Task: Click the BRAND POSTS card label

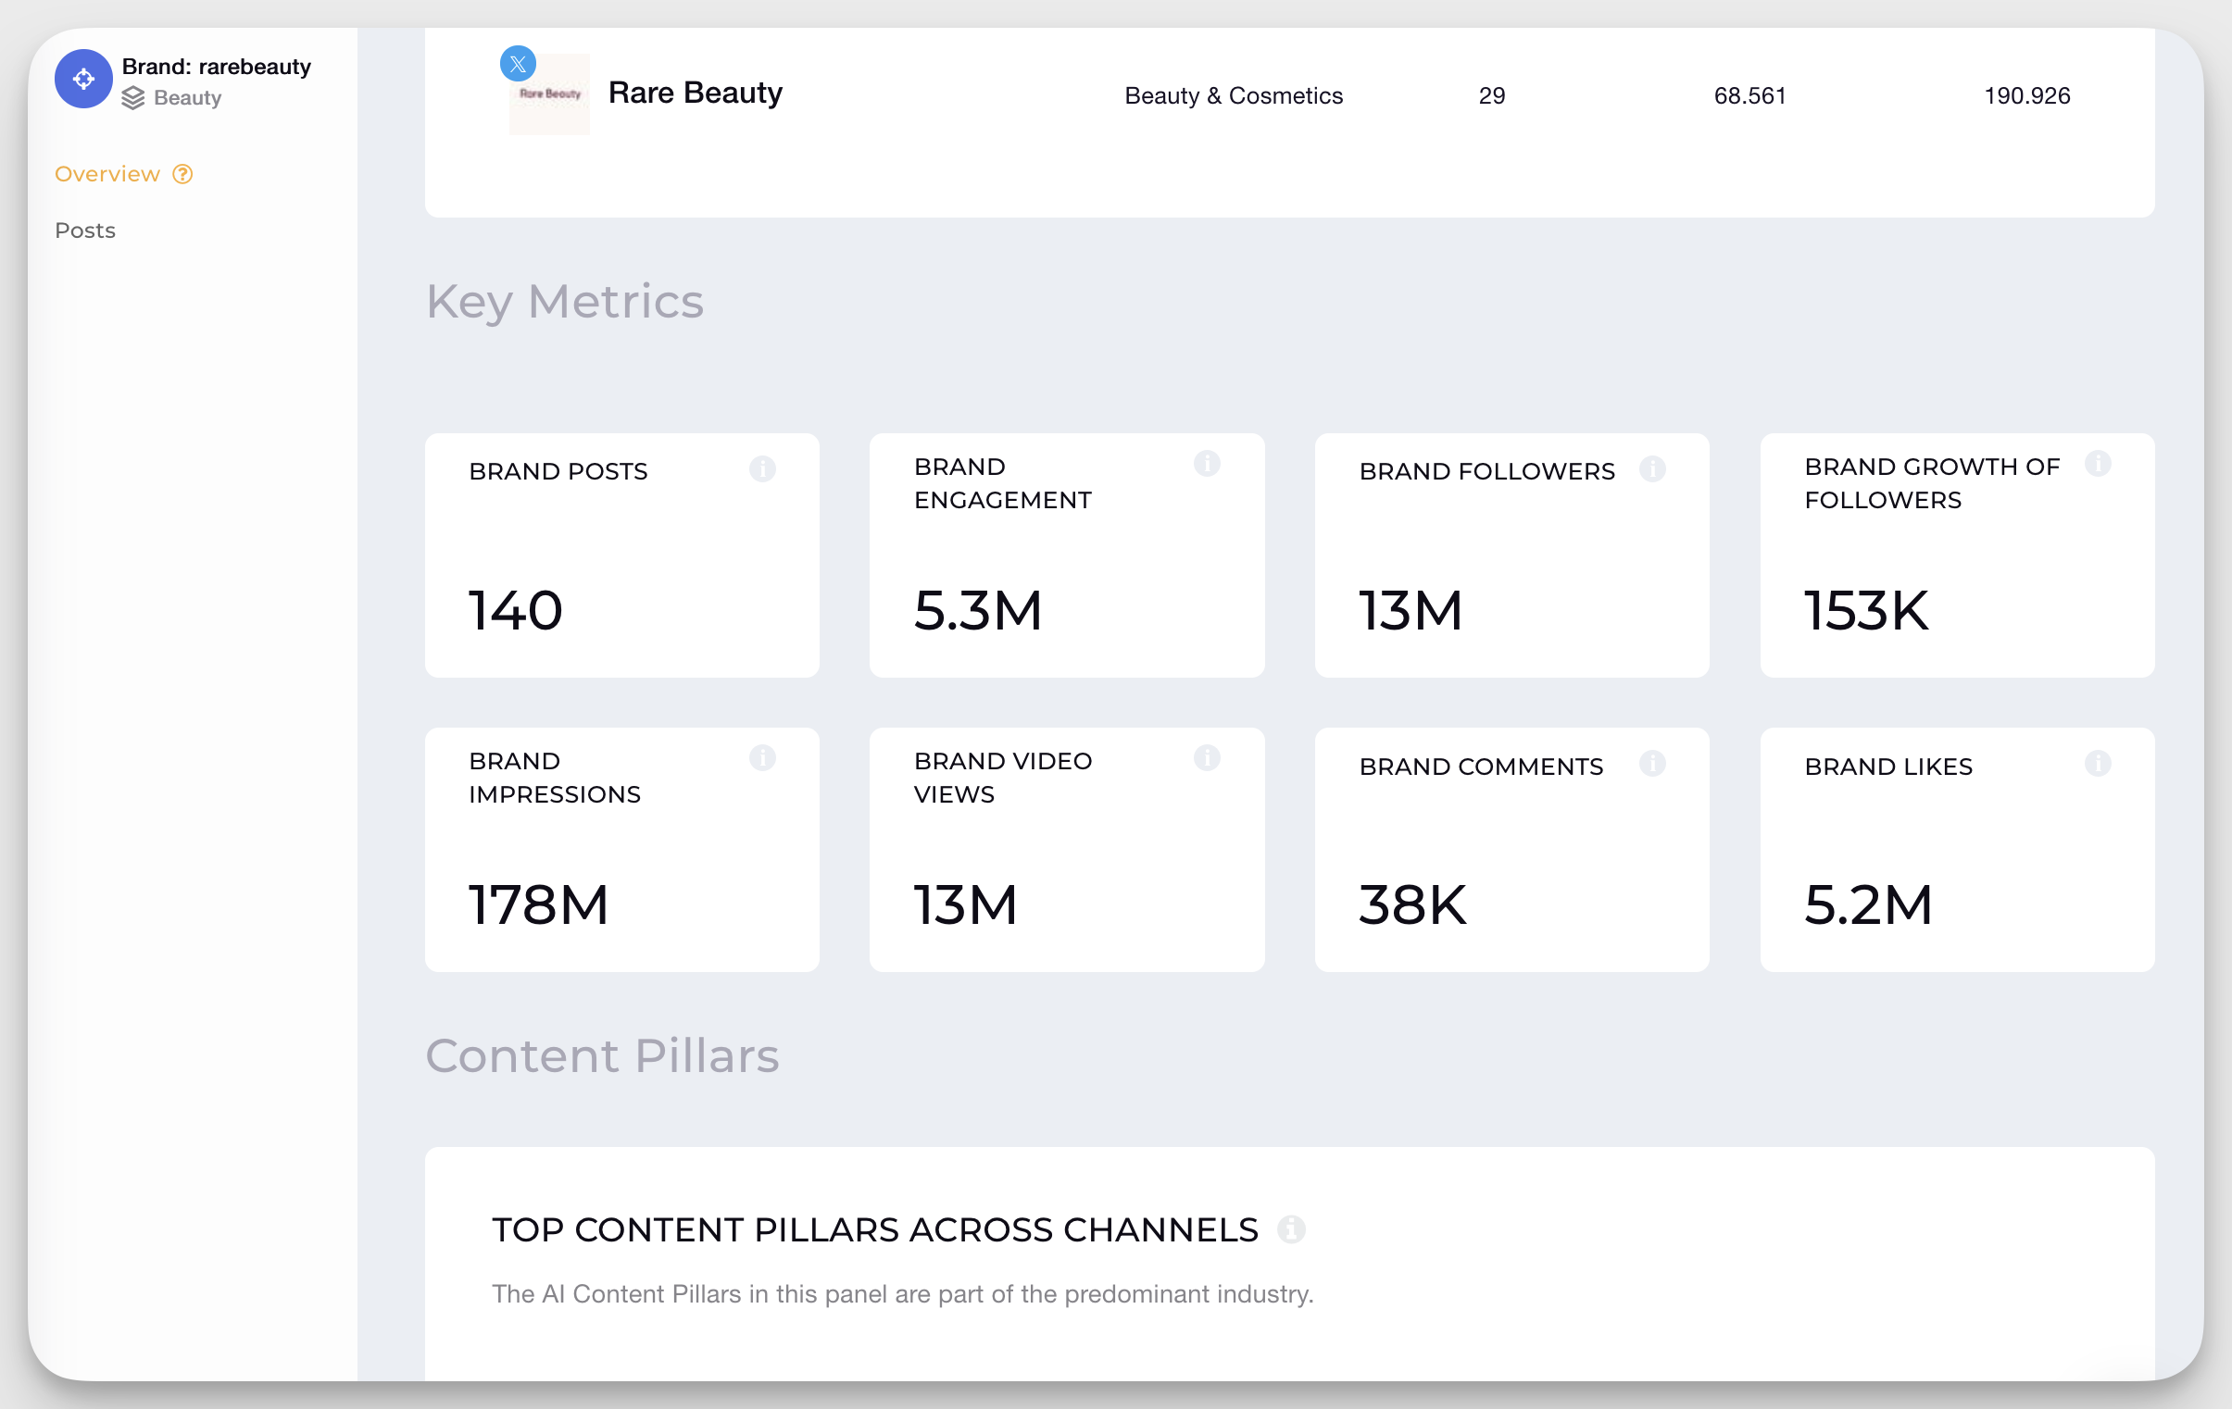Action: point(558,471)
